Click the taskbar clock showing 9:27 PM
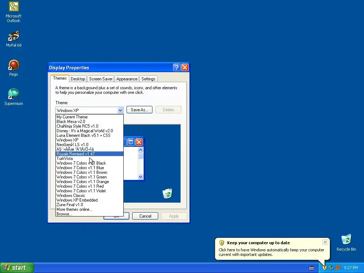 click(351, 268)
